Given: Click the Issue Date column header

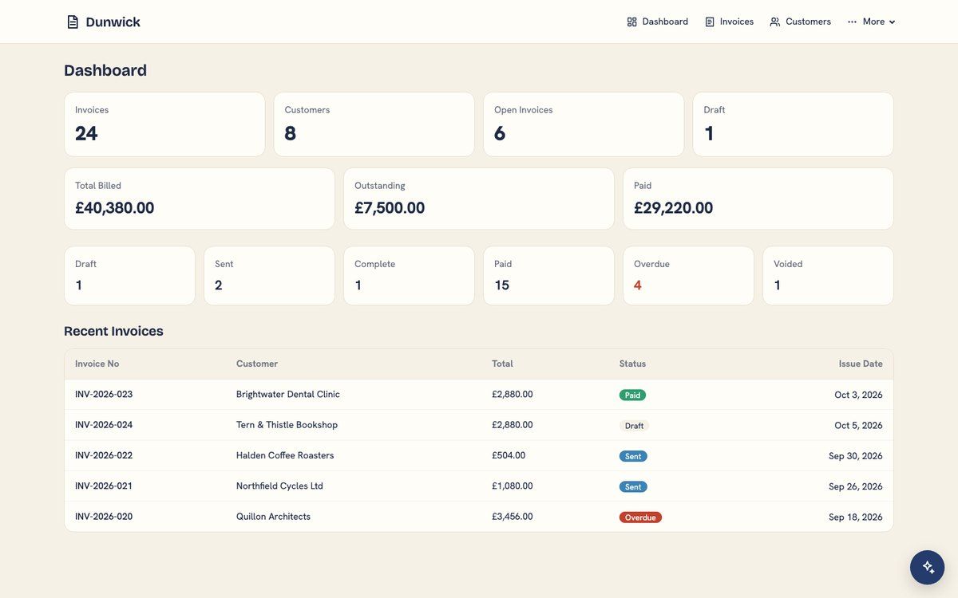Looking at the screenshot, I should tap(861, 364).
